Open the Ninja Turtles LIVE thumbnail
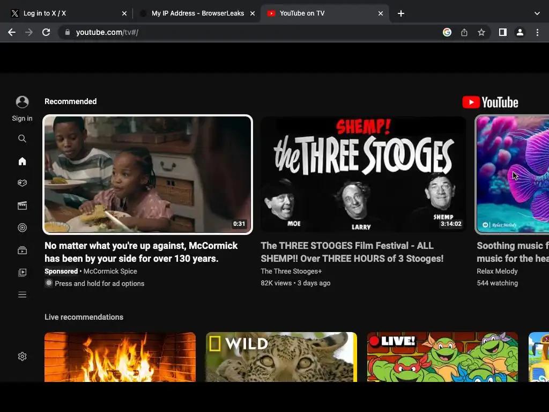This screenshot has height=412, width=549. pyautogui.click(x=442, y=357)
